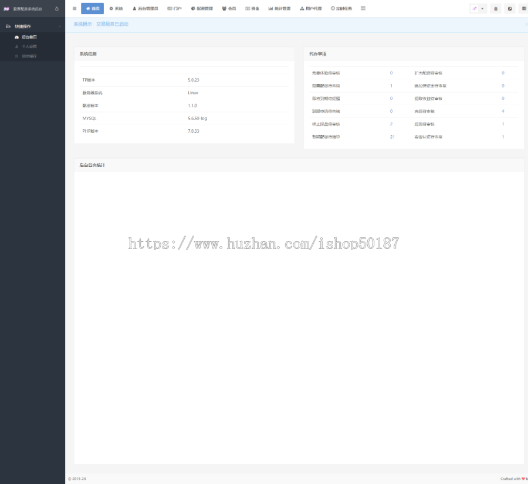Click the 服务器系统 value Linux
Screen dimensions: 528x484
coord(193,93)
